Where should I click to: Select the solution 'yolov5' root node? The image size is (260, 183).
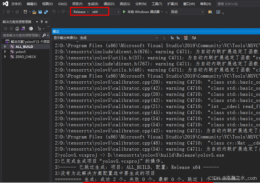point(28,42)
